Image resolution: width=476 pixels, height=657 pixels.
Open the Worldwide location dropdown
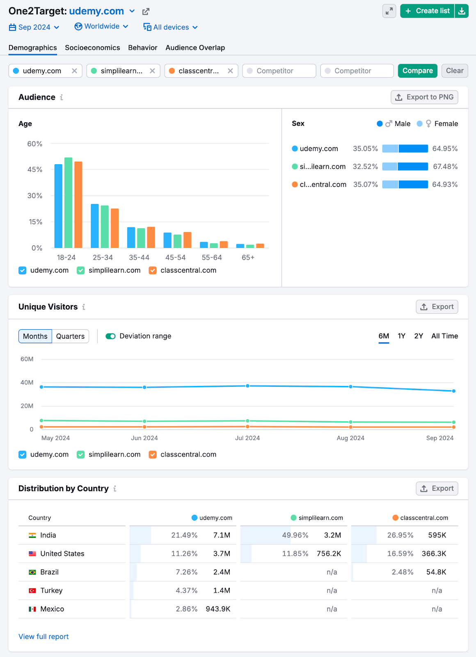[101, 27]
